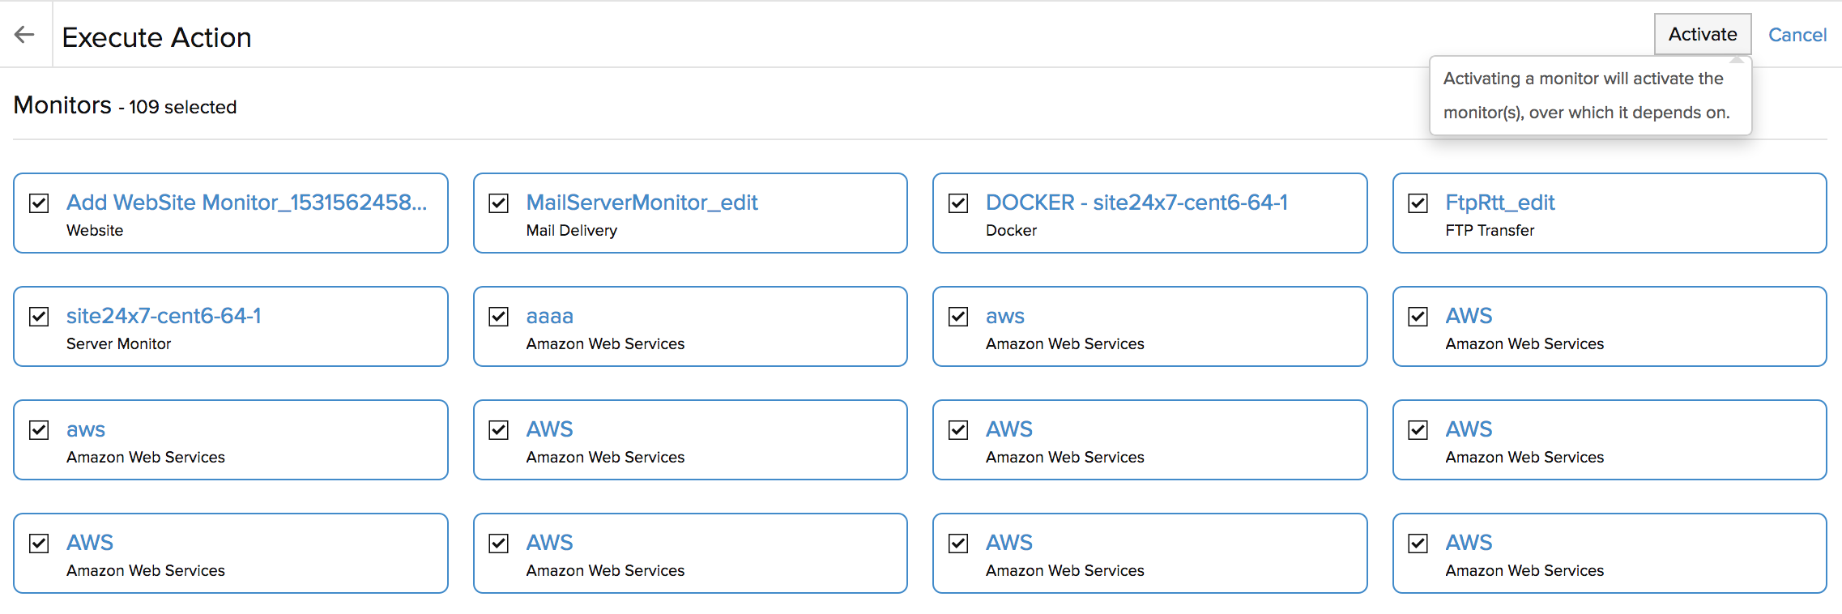
Task: Open the site24x7-cent6-64-1 Server Monitor link
Action: pyautogui.click(x=164, y=316)
